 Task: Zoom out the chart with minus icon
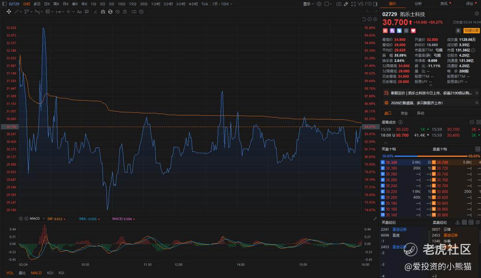pos(370,19)
